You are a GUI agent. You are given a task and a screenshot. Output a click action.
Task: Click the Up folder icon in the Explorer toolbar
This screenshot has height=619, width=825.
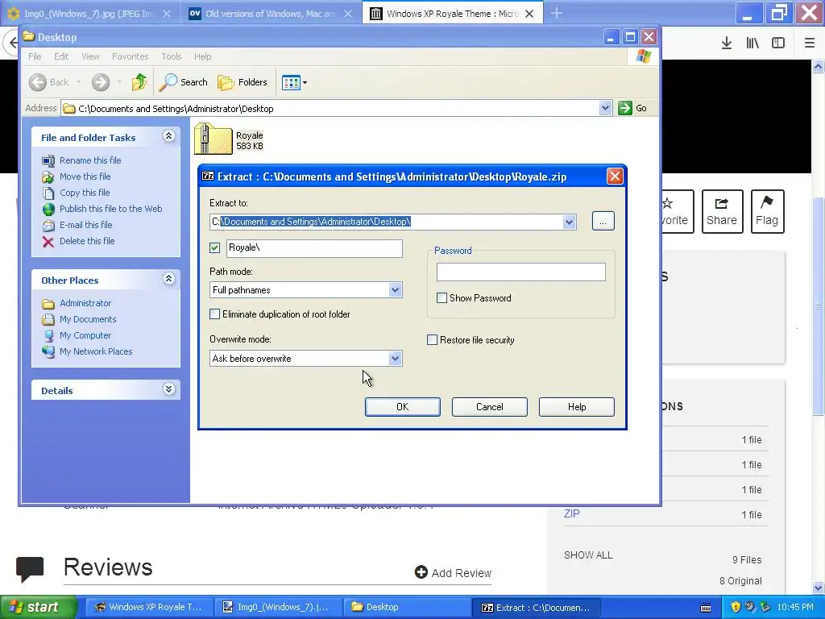point(139,82)
